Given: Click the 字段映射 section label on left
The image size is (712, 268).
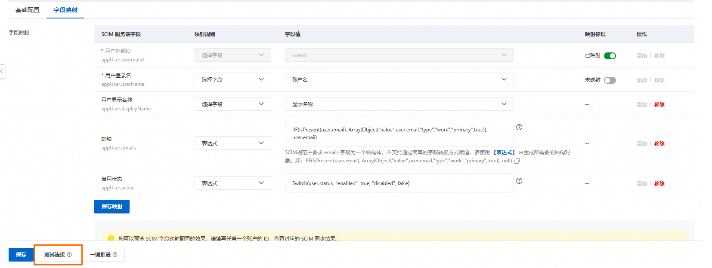Looking at the screenshot, I should (x=19, y=33).
